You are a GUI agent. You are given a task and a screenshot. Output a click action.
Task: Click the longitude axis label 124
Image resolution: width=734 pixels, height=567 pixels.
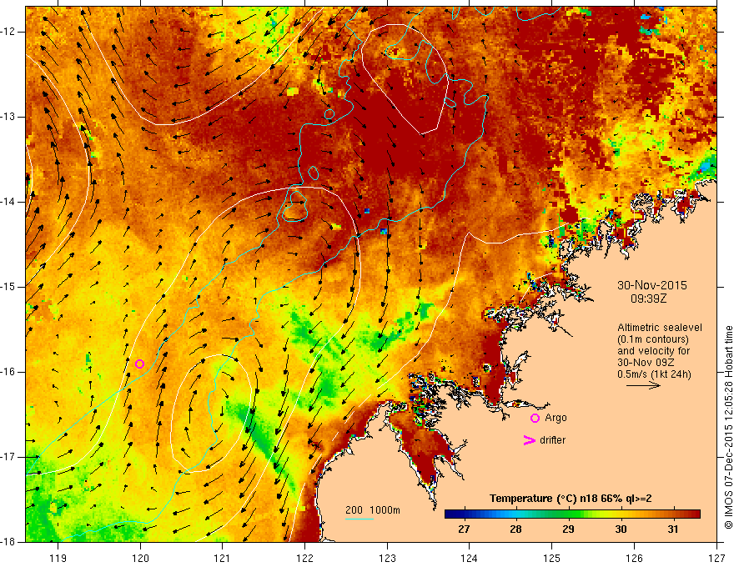click(470, 558)
